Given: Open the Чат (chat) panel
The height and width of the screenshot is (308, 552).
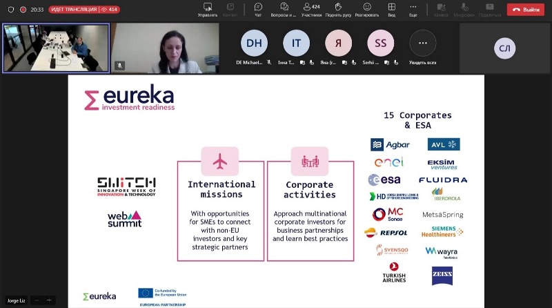Looking at the screenshot, I should [258, 10].
